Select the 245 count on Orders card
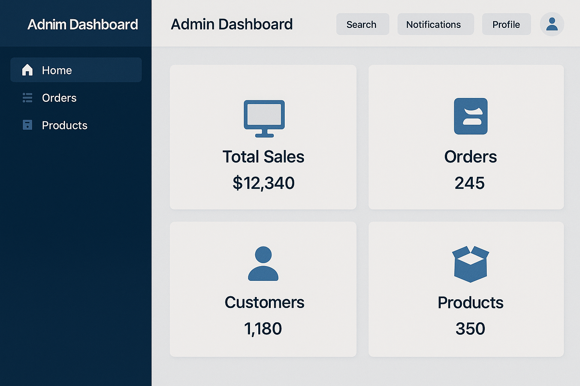 coord(469,183)
